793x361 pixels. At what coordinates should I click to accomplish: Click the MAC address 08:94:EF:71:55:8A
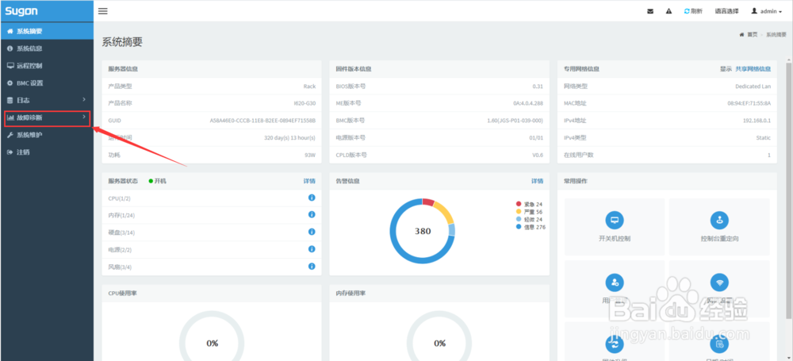pos(749,103)
